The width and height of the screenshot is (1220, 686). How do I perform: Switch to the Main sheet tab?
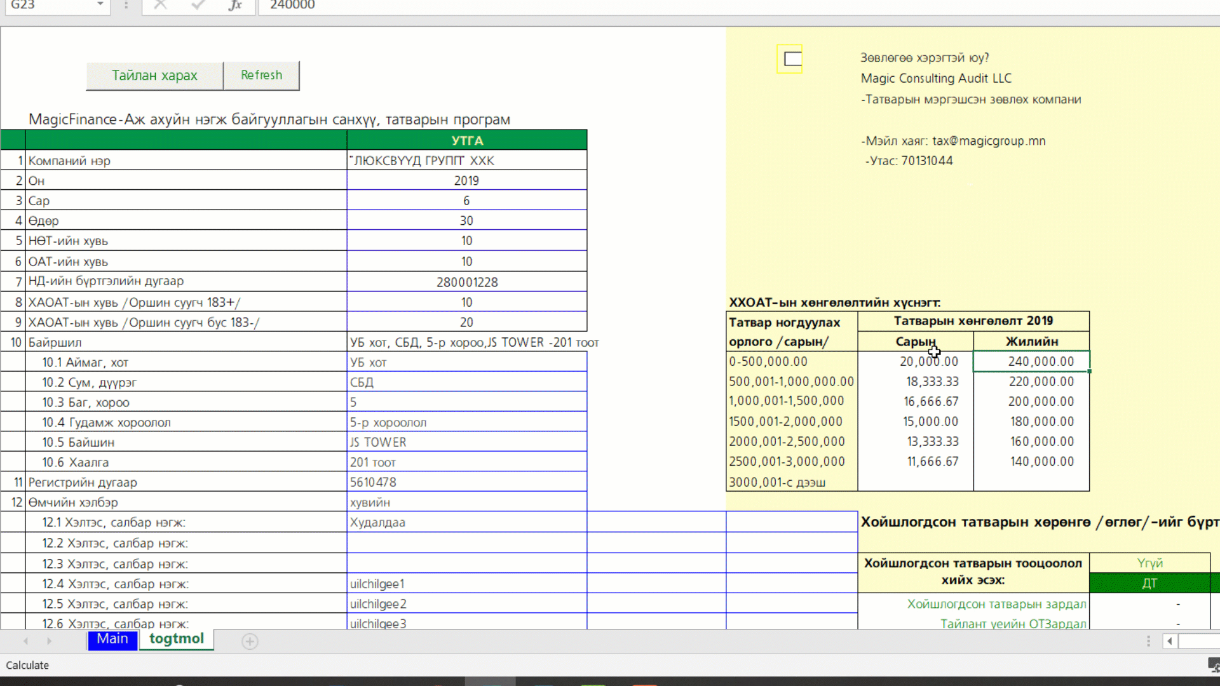click(x=112, y=639)
